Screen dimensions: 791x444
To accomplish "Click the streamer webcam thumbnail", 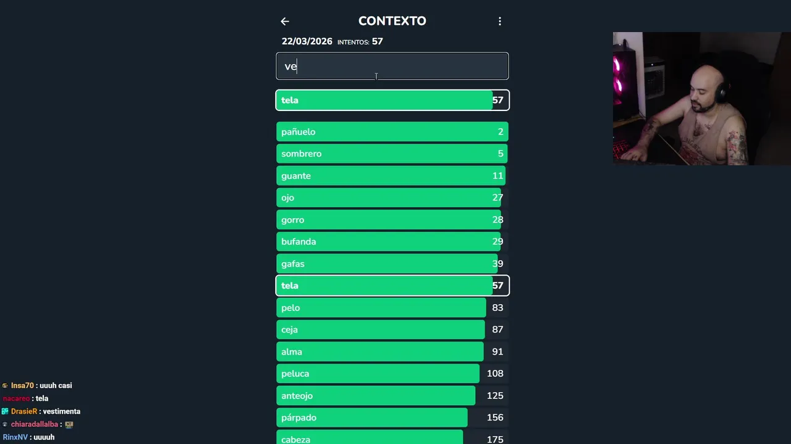I will (x=701, y=99).
